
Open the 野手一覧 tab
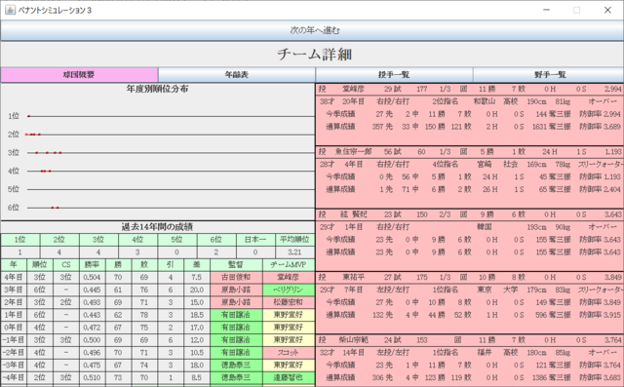tap(549, 75)
